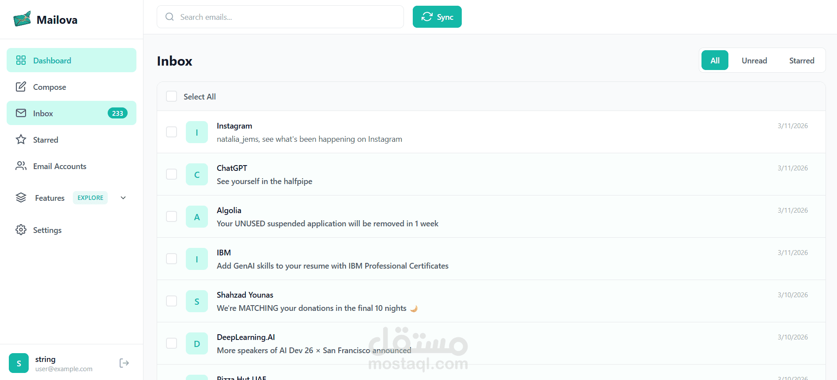This screenshot has width=837, height=380.
Task: Click the Instagram sender avatar
Action: pos(197,132)
